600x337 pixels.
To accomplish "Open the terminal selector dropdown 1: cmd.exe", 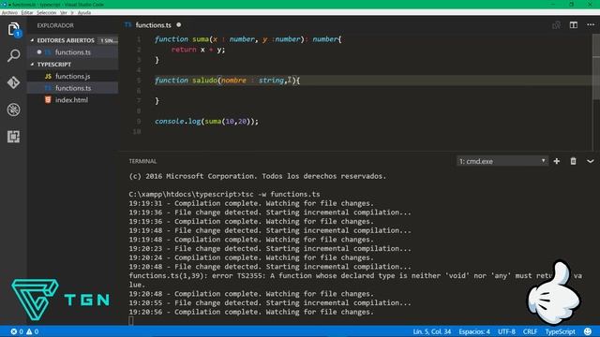I will point(502,161).
